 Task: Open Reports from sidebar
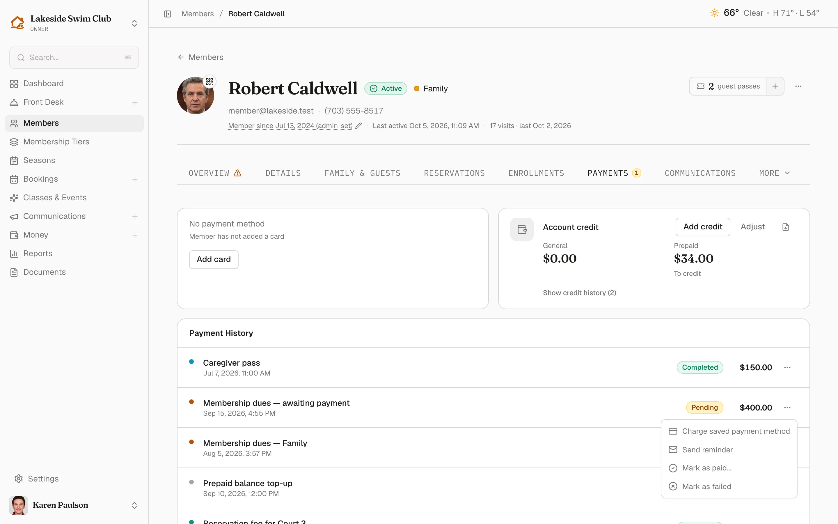click(x=74, y=254)
